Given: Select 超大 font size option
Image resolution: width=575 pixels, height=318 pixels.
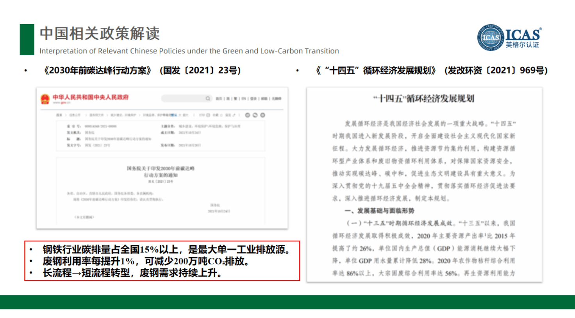Looking at the screenshot, I should pyautogui.click(x=186, y=115).
